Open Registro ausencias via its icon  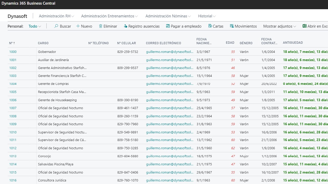click(x=126, y=26)
